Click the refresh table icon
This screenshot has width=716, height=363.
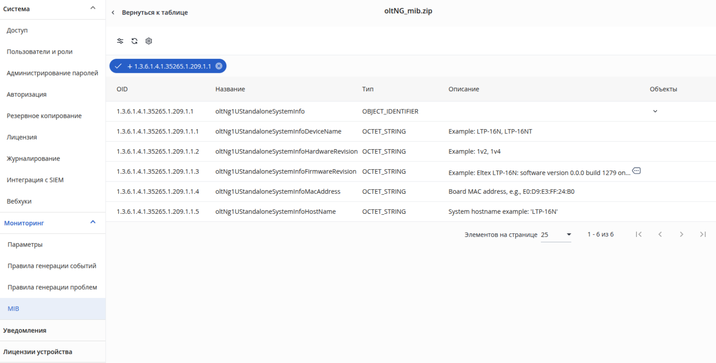pos(135,41)
